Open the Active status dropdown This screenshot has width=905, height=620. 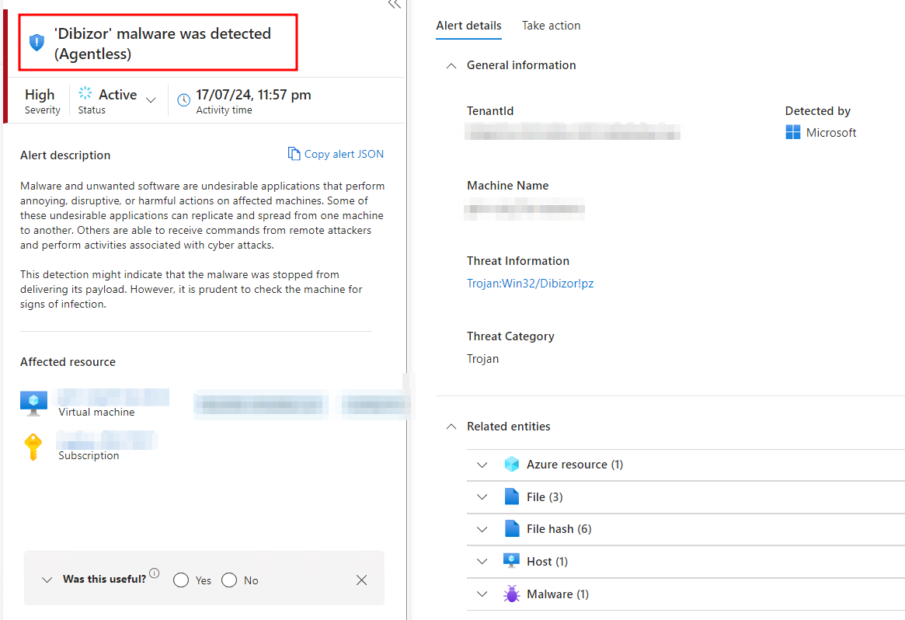pos(150,99)
